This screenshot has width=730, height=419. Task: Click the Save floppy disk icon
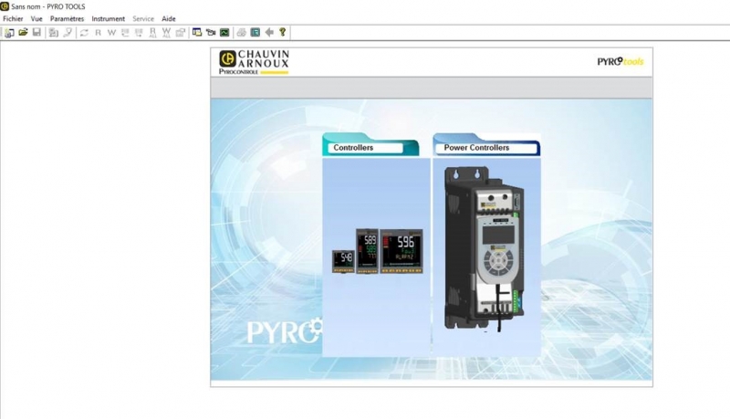(36, 33)
